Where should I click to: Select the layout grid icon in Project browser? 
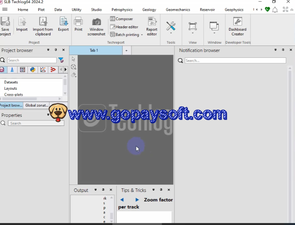point(22,70)
